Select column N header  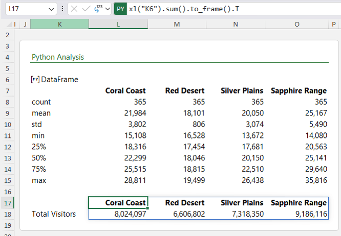236,24
